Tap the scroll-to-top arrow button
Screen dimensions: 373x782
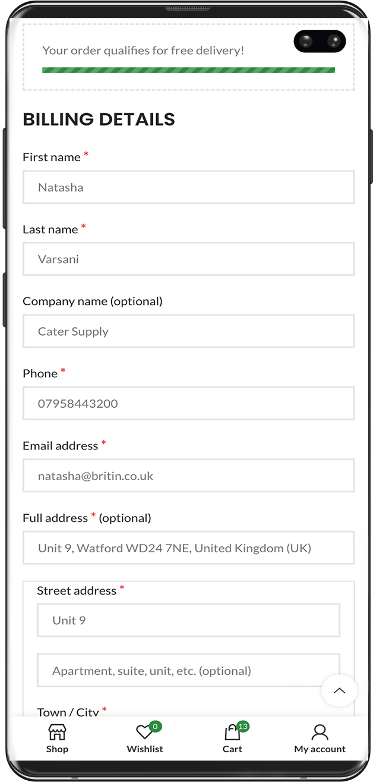pyautogui.click(x=339, y=691)
